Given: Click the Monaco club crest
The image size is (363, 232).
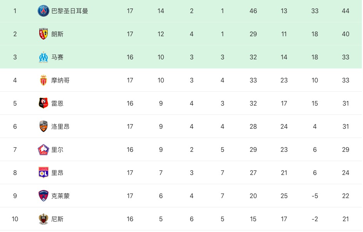Looking at the screenshot, I should pyautogui.click(x=43, y=80).
